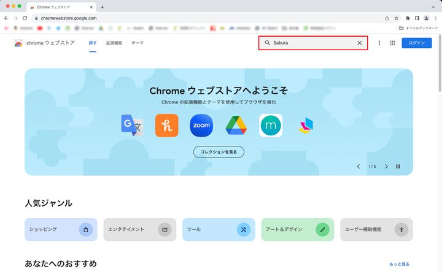
Task: Bookmark this page with the star icon
Action: 397,18
